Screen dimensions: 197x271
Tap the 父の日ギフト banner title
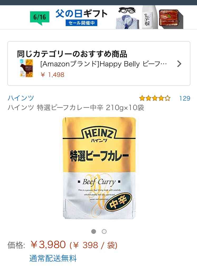pyautogui.click(x=81, y=14)
